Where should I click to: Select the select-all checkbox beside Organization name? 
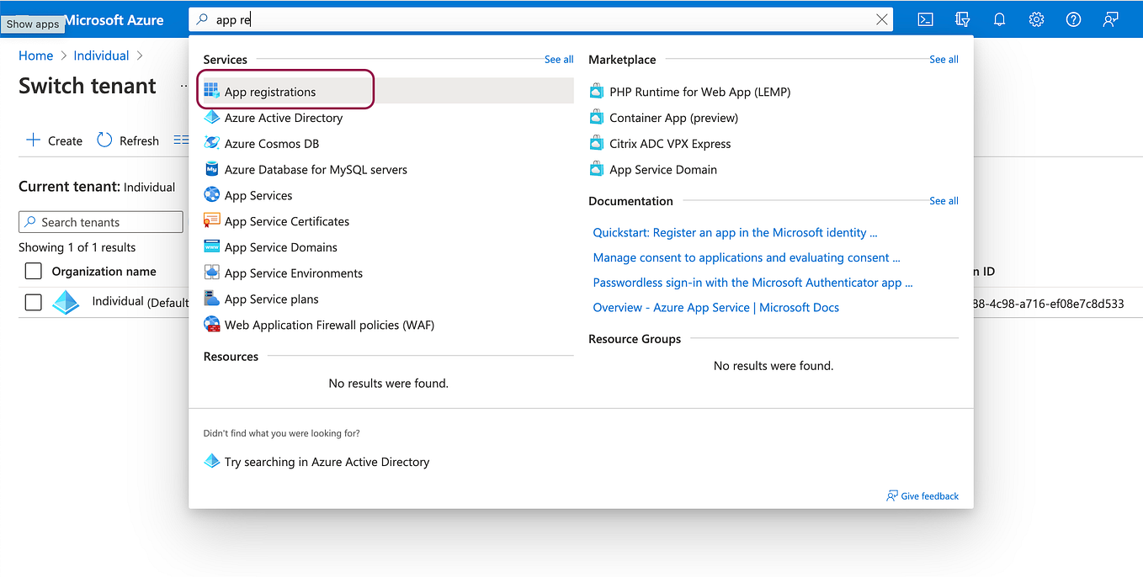(x=33, y=271)
